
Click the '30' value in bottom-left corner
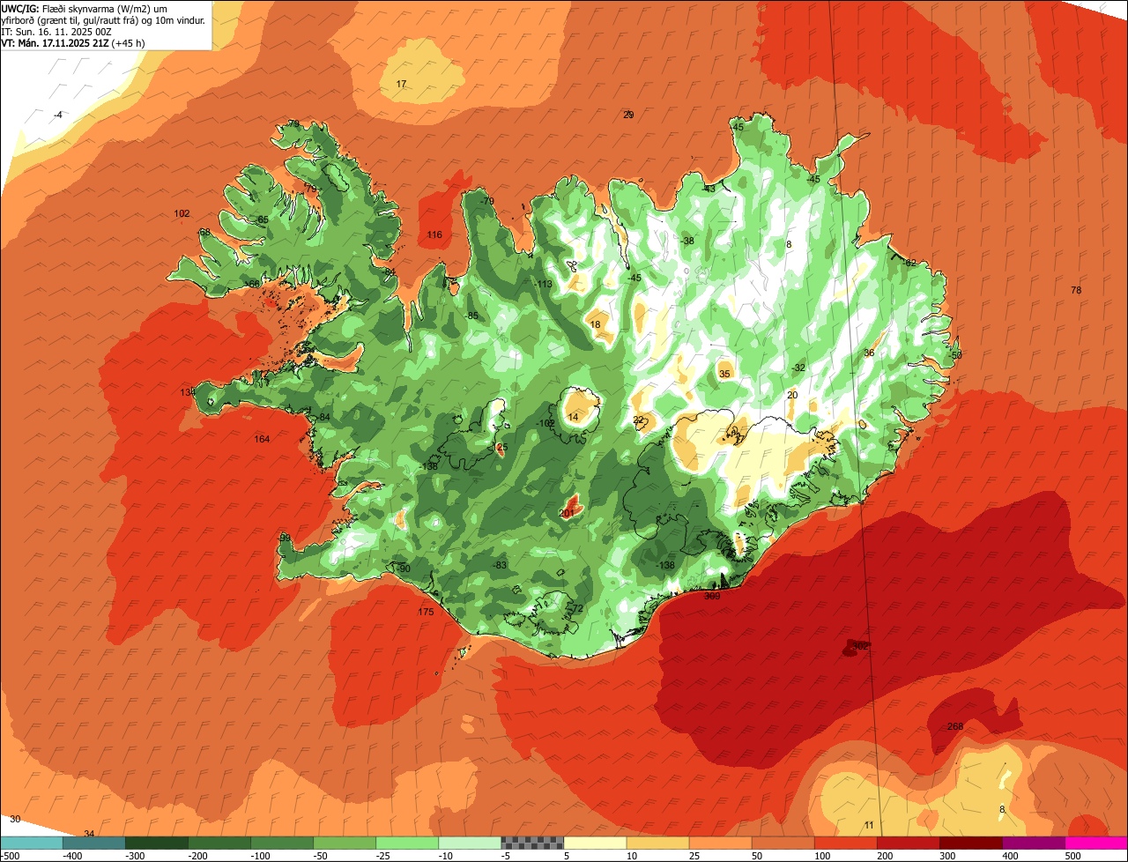(x=15, y=819)
